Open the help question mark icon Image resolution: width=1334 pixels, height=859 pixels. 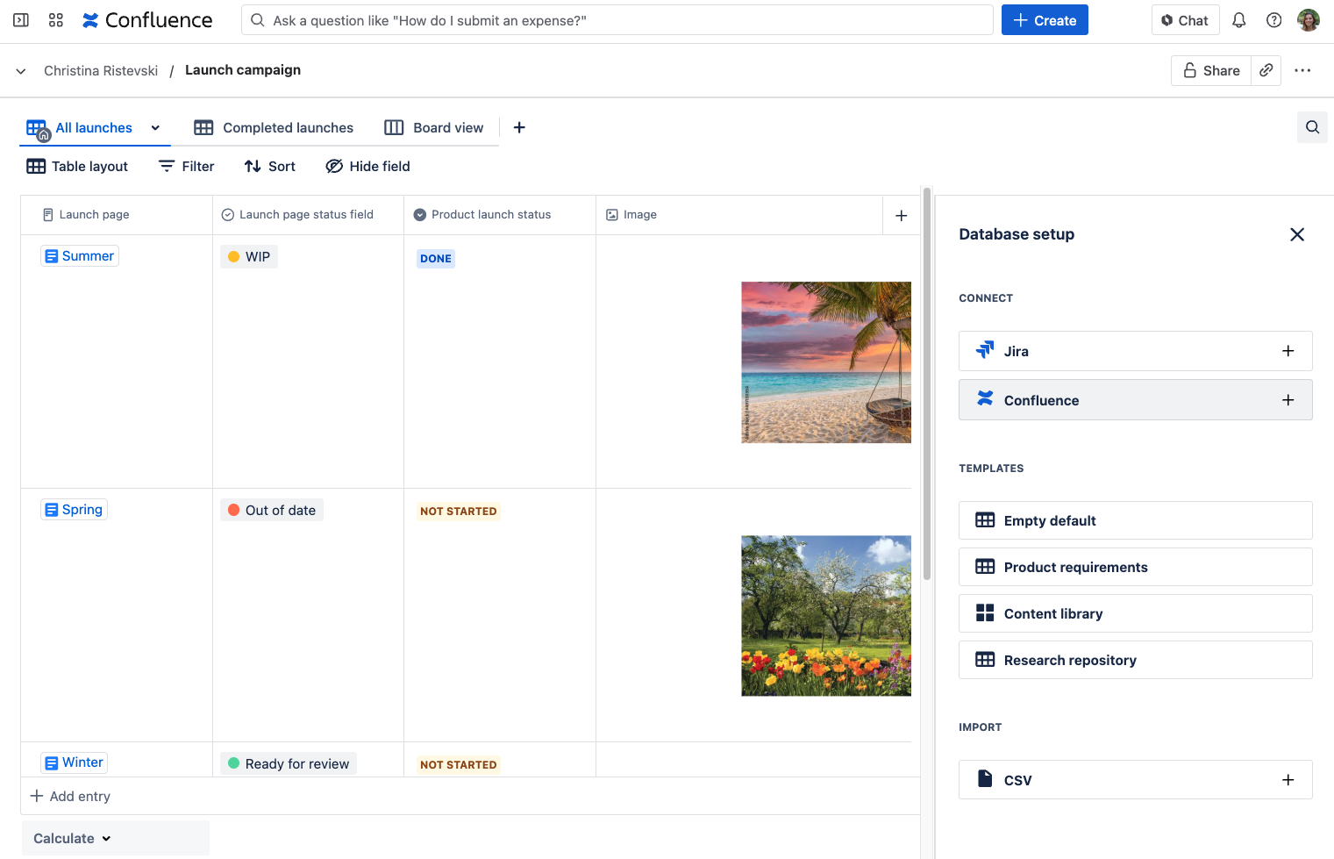(x=1274, y=20)
